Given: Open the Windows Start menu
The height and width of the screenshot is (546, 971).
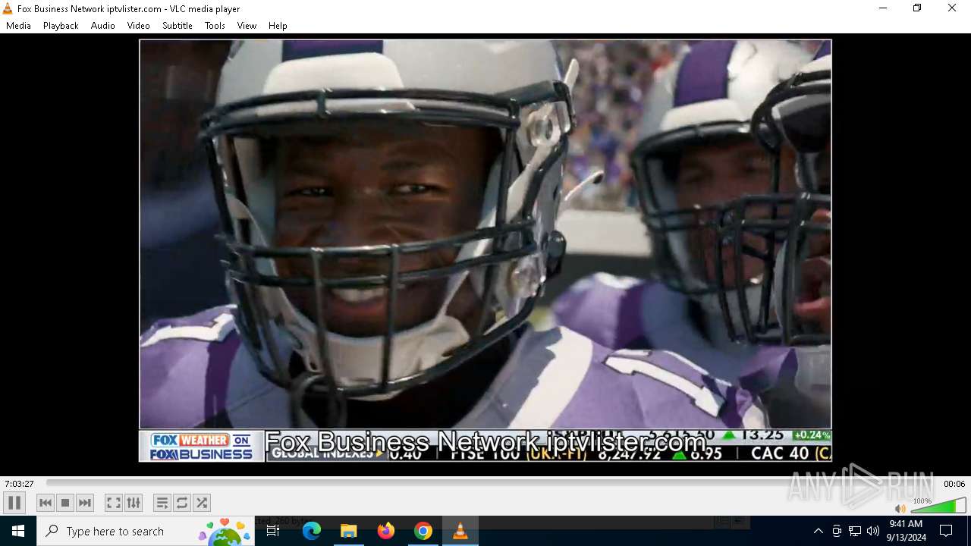Looking at the screenshot, I should click(x=18, y=531).
